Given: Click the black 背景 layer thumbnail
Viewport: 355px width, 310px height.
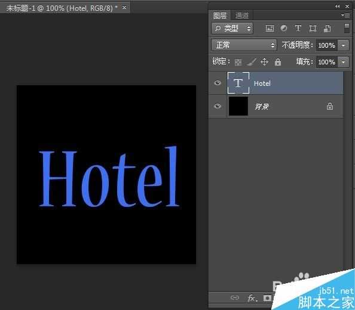Looking at the screenshot, I should pyautogui.click(x=238, y=106).
